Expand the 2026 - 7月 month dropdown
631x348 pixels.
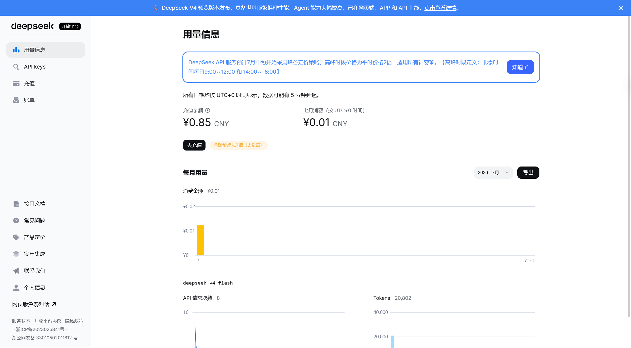493,173
